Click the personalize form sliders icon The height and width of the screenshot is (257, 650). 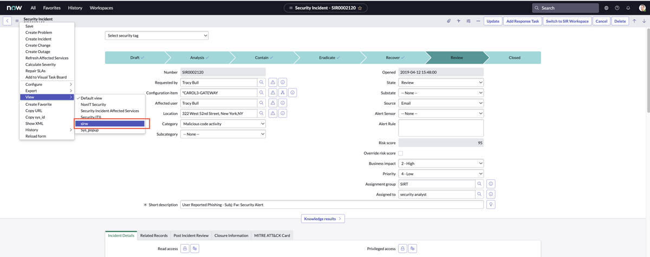point(468,21)
